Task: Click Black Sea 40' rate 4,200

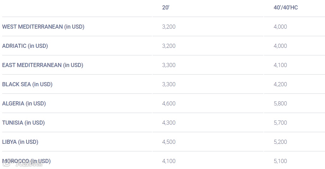Action: 280,84
